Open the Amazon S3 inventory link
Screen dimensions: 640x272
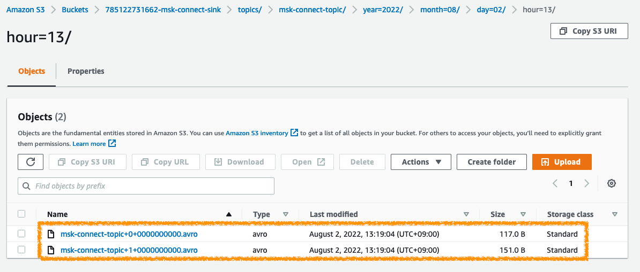click(257, 133)
